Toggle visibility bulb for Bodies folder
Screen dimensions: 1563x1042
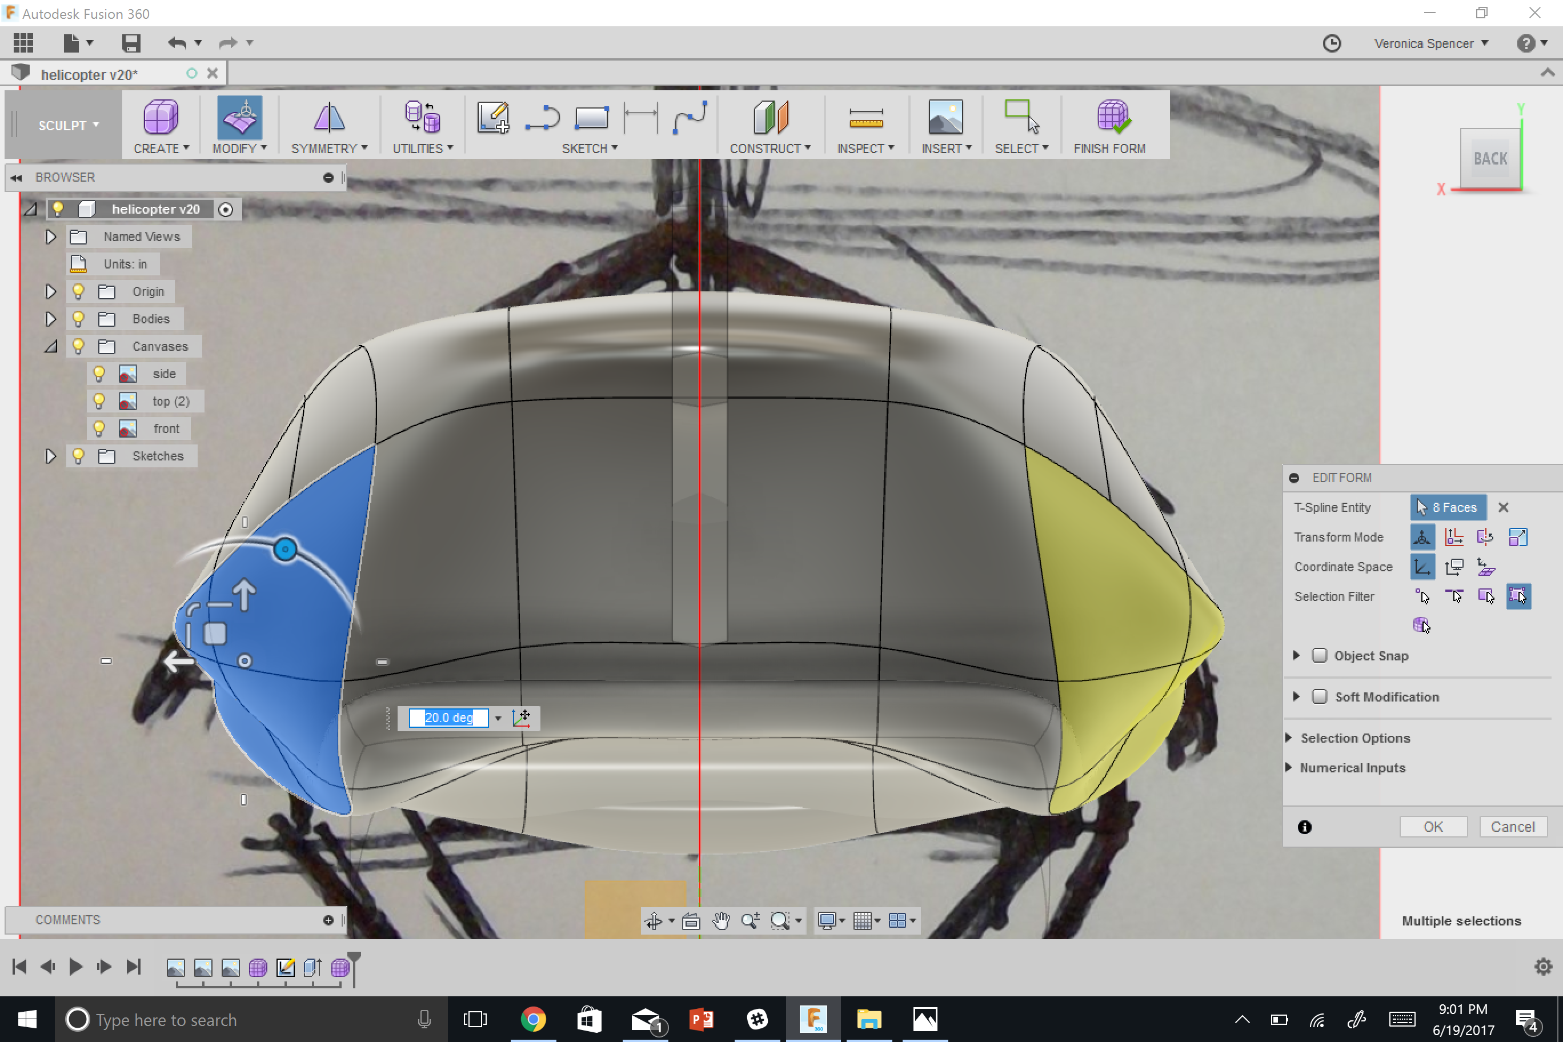click(78, 318)
